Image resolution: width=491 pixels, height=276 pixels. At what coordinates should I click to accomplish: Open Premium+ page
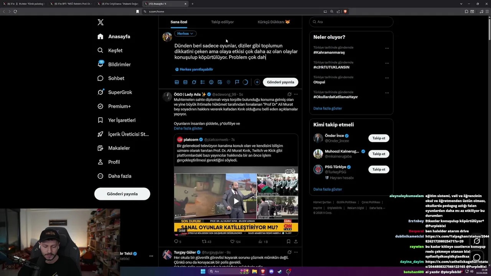point(114,106)
